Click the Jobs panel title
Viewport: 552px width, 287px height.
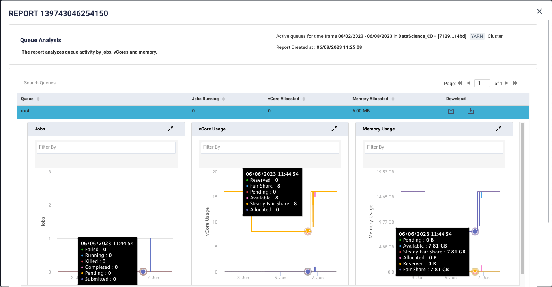(40, 129)
